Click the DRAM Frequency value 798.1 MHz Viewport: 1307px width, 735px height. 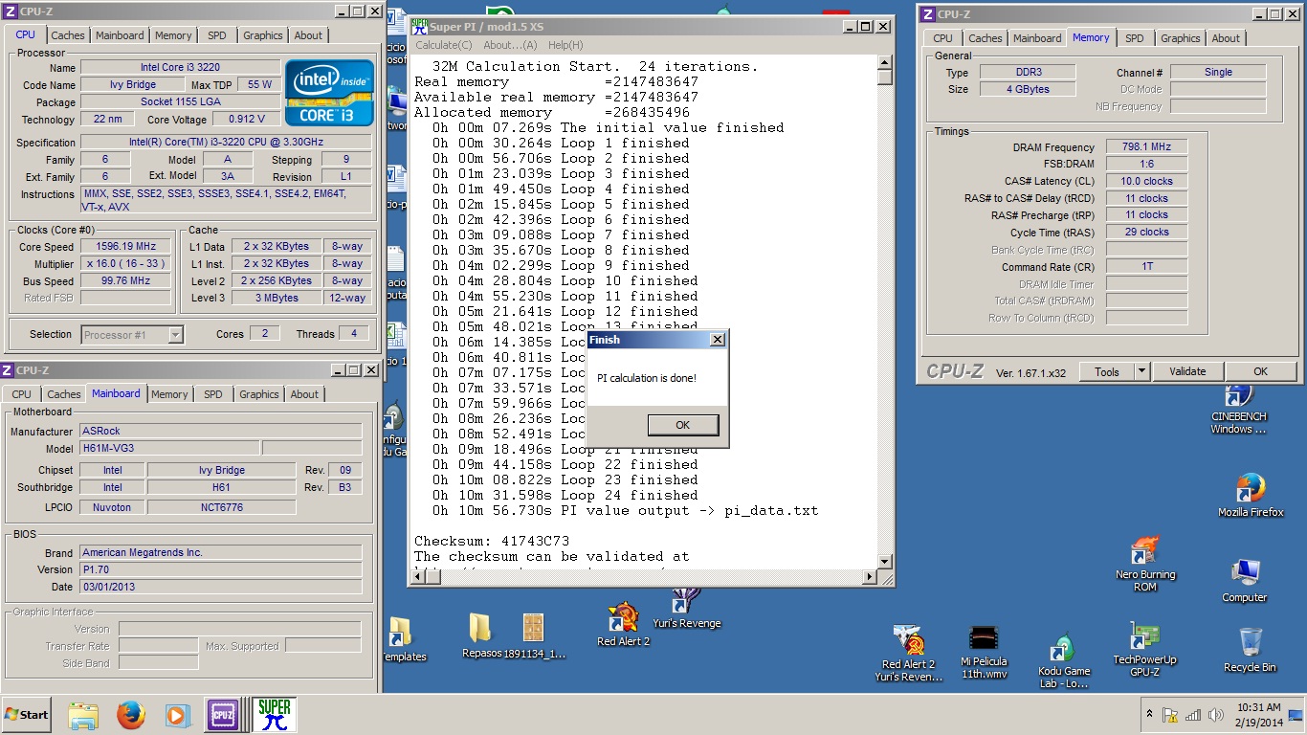[x=1146, y=147]
